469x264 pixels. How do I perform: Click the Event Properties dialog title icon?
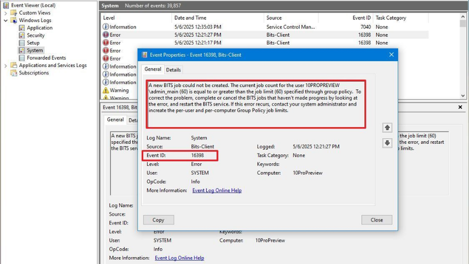144,55
